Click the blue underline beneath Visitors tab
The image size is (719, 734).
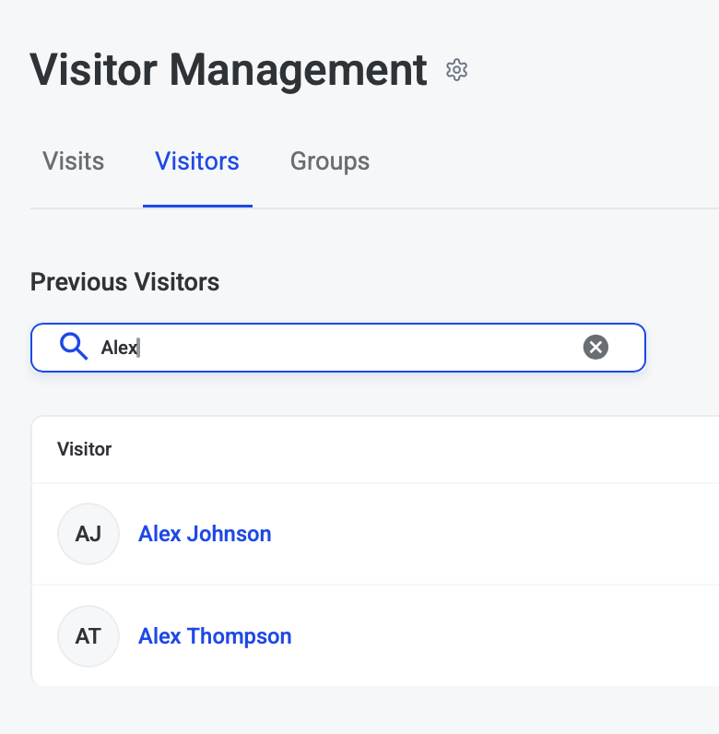tap(197, 206)
